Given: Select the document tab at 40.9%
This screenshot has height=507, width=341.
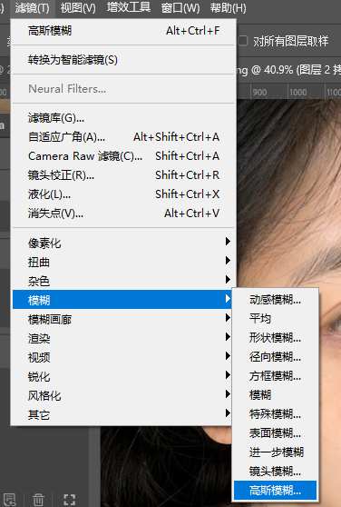Looking at the screenshot, I should pyautogui.click(x=288, y=70).
